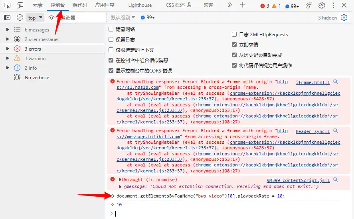Uncheck the 立即求值 checkbox

(x=235, y=45)
